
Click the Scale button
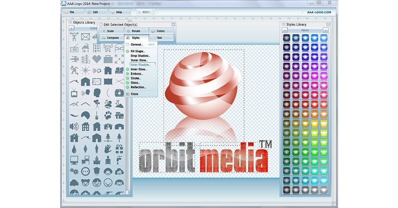pos(111,31)
